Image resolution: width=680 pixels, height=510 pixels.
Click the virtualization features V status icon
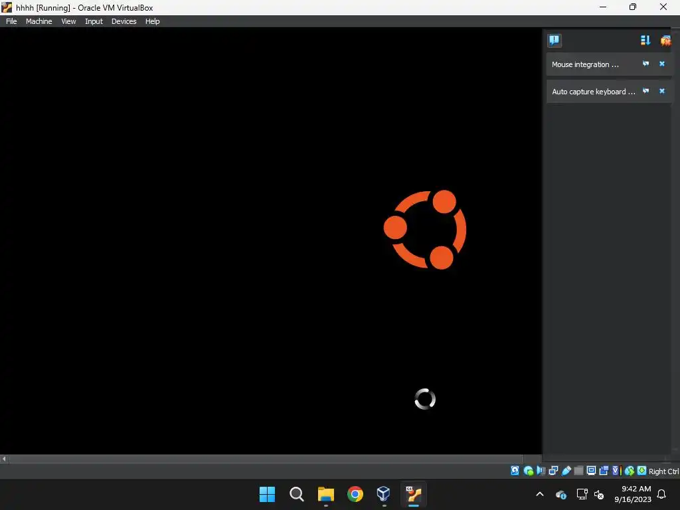pos(617,471)
